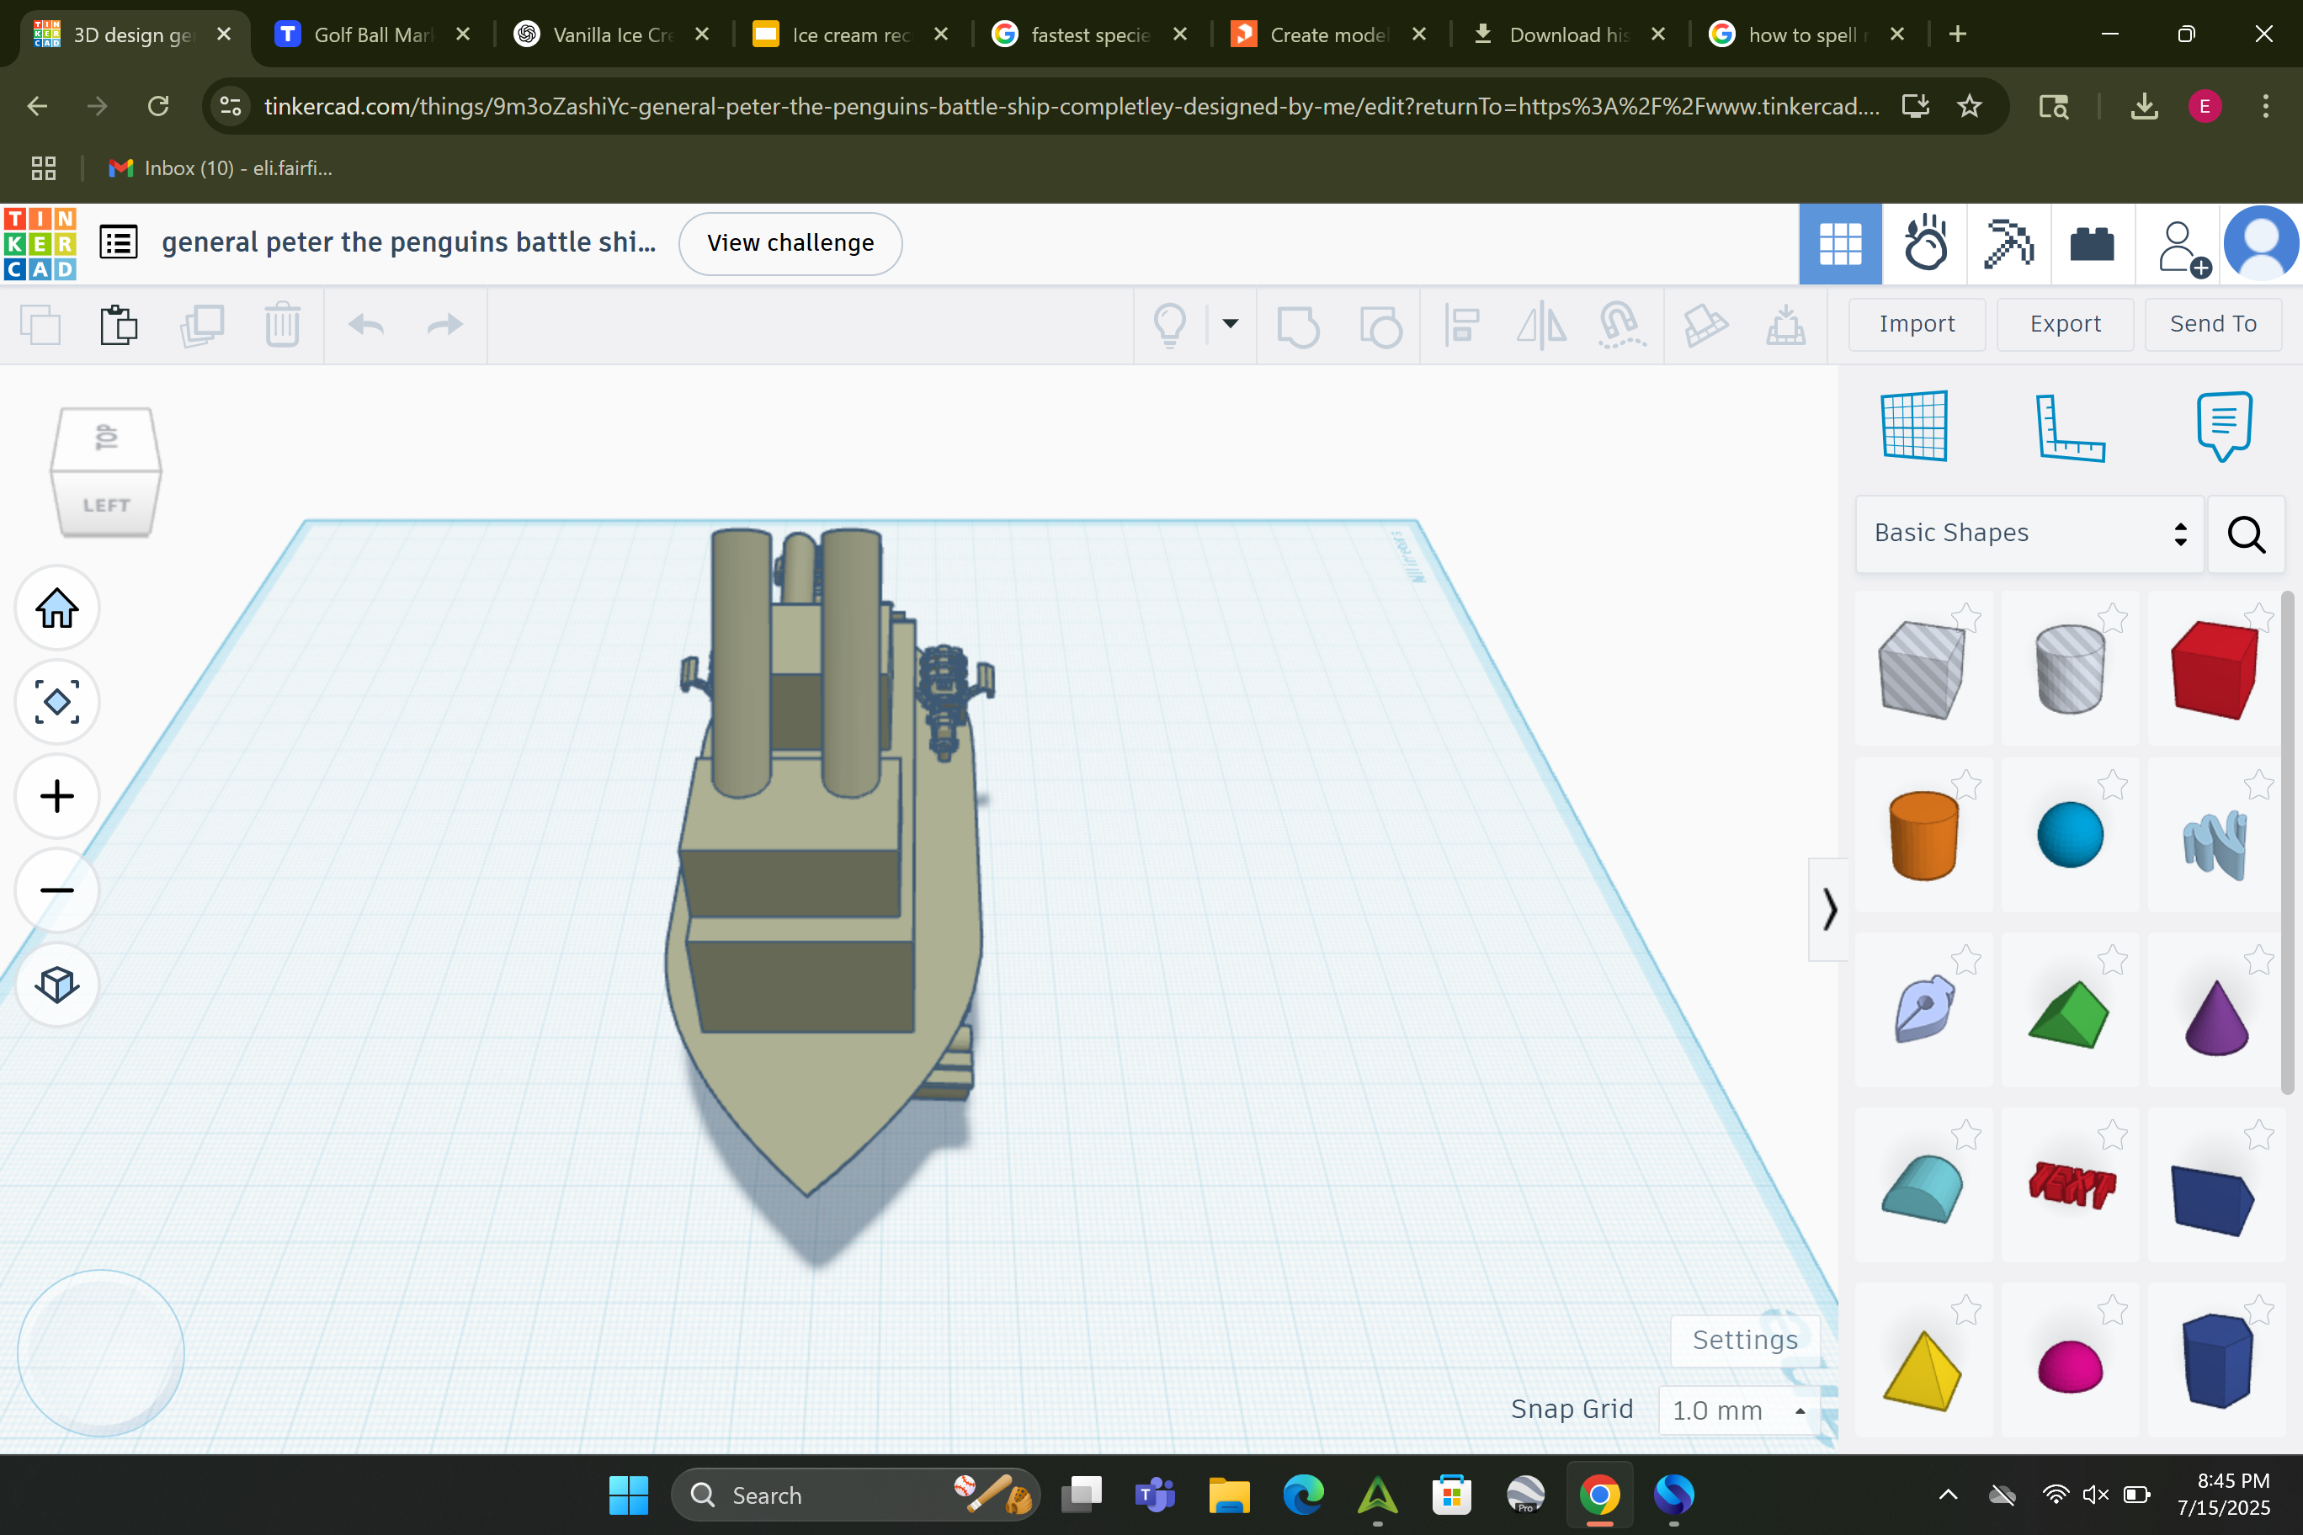The height and width of the screenshot is (1535, 2303).
Task: Open workplane Settings button
Action: tap(1745, 1339)
